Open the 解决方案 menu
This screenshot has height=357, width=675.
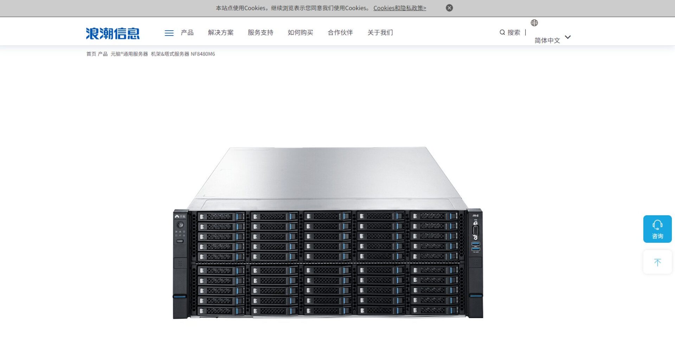click(220, 33)
